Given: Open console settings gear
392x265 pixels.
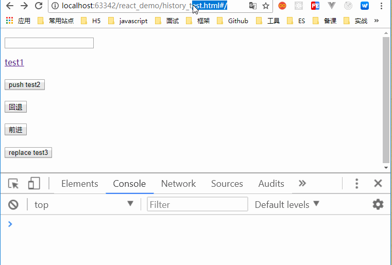Looking at the screenshot, I should point(378,205).
